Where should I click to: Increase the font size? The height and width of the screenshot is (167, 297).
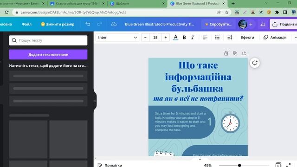pos(166,38)
